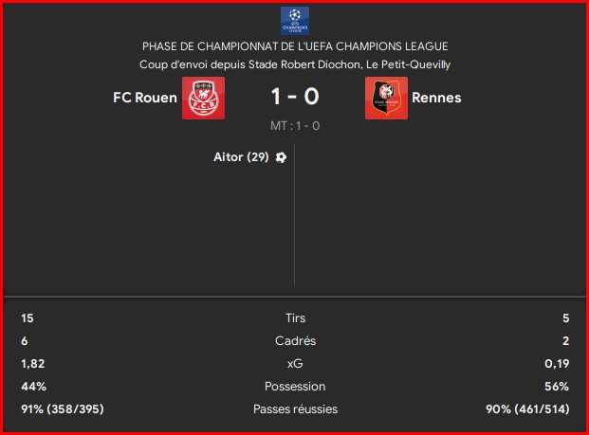Click the 1 - 0 final score
This screenshot has height=435, width=589.
pyautogui.click(x=294, y=97)
